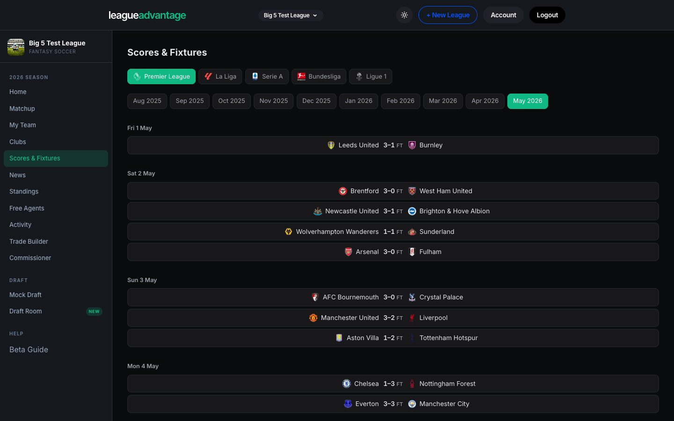Click the Manchester City crest icon
This screenshot has height=421, width=674.
(x=412, y=404)
